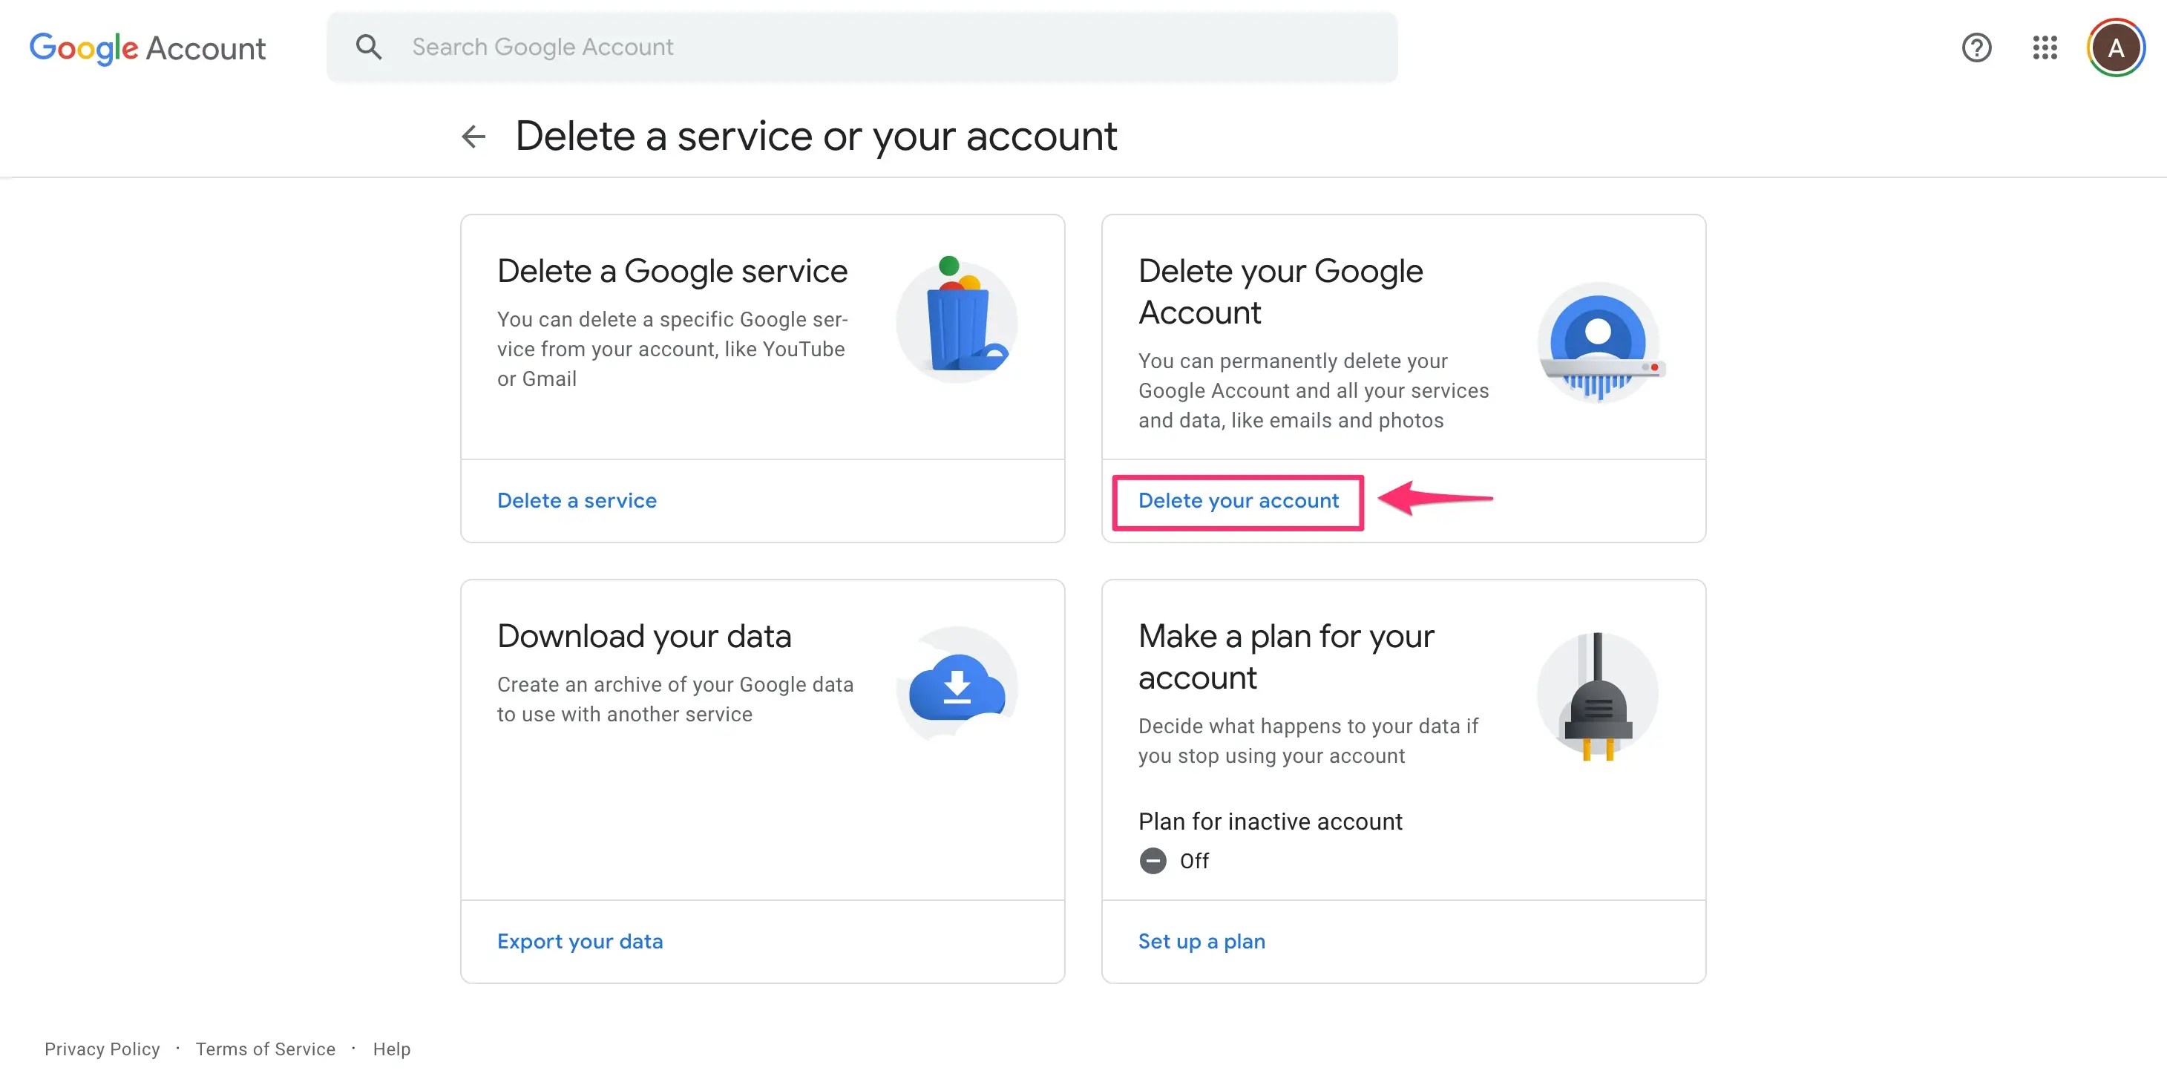Open the Export your data link
The image size is (2167, 1082).
[x=580, y=942]
